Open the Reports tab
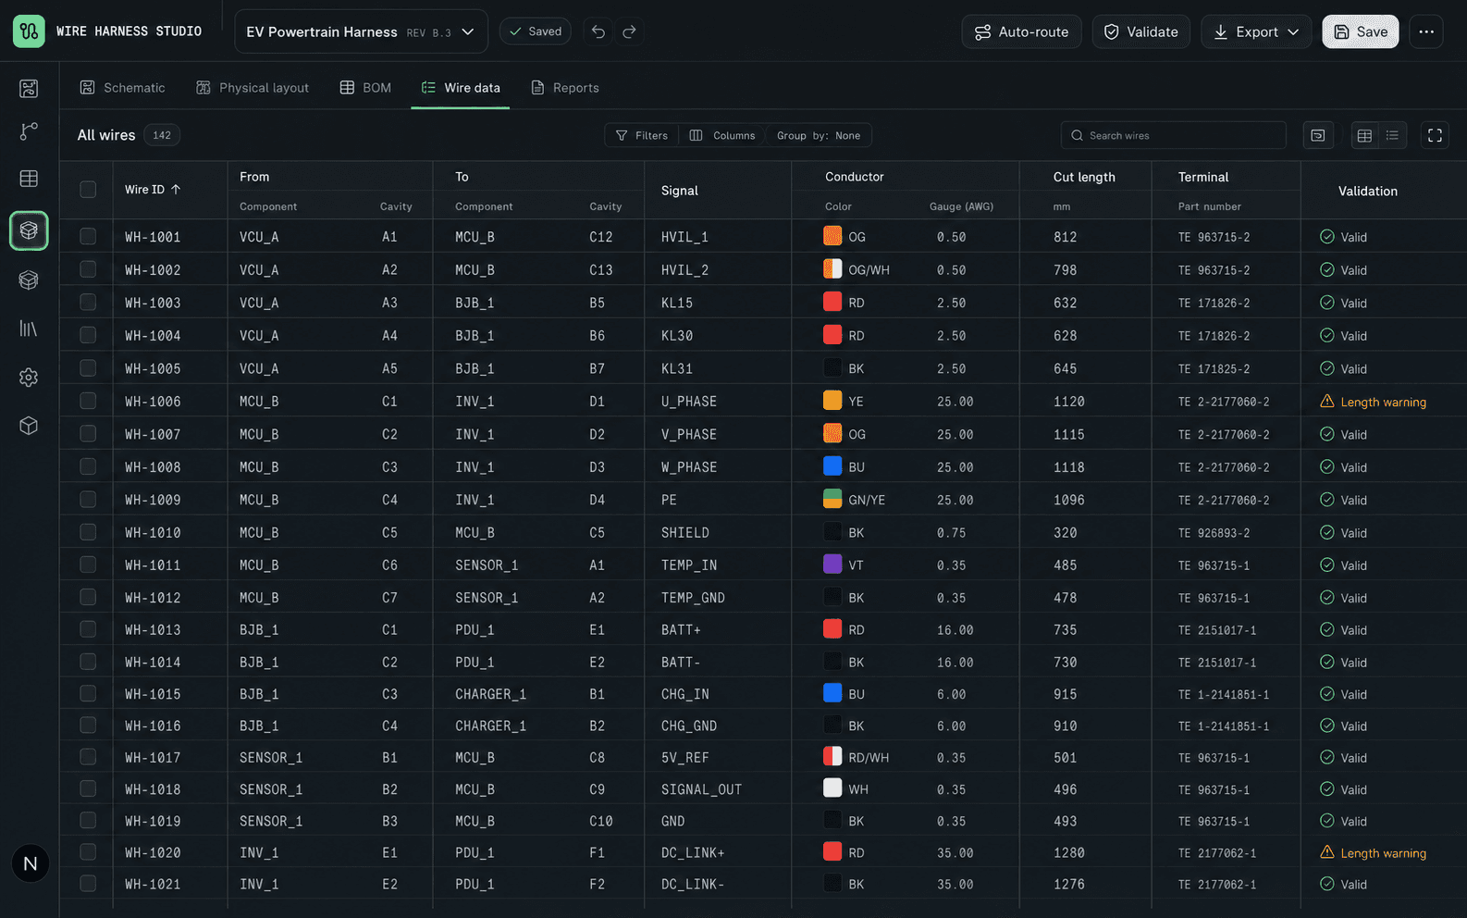 pyautogui.click(x=565, y=88)
